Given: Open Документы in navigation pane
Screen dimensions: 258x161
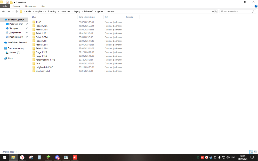Looking at the screenshot, I should click(15, 32).
